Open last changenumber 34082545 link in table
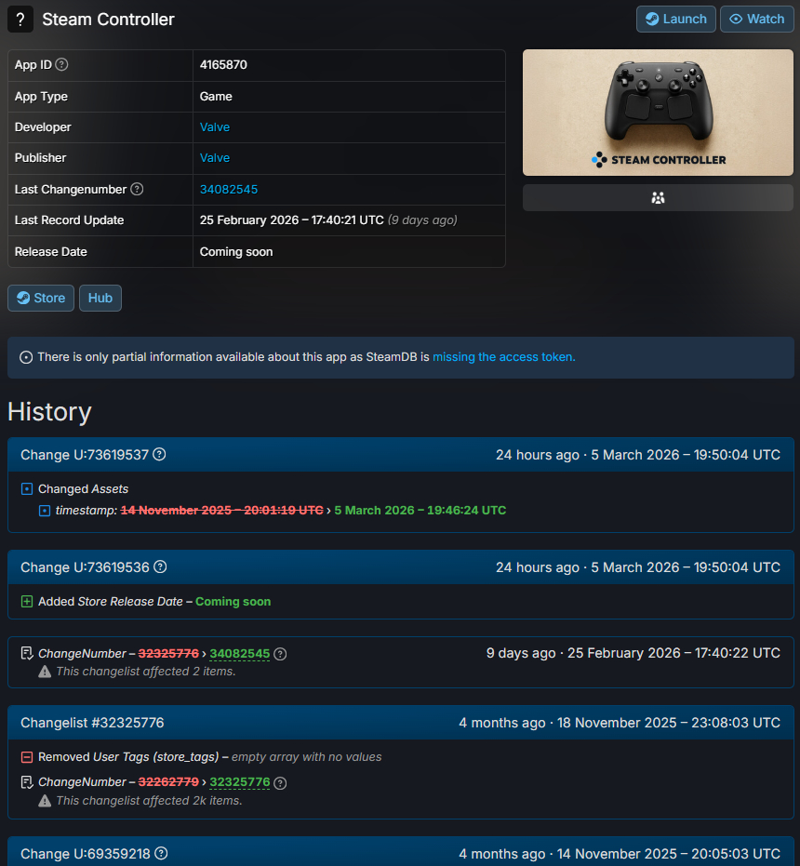The width and height of the screenshot is (800, 866). (229, 190)
